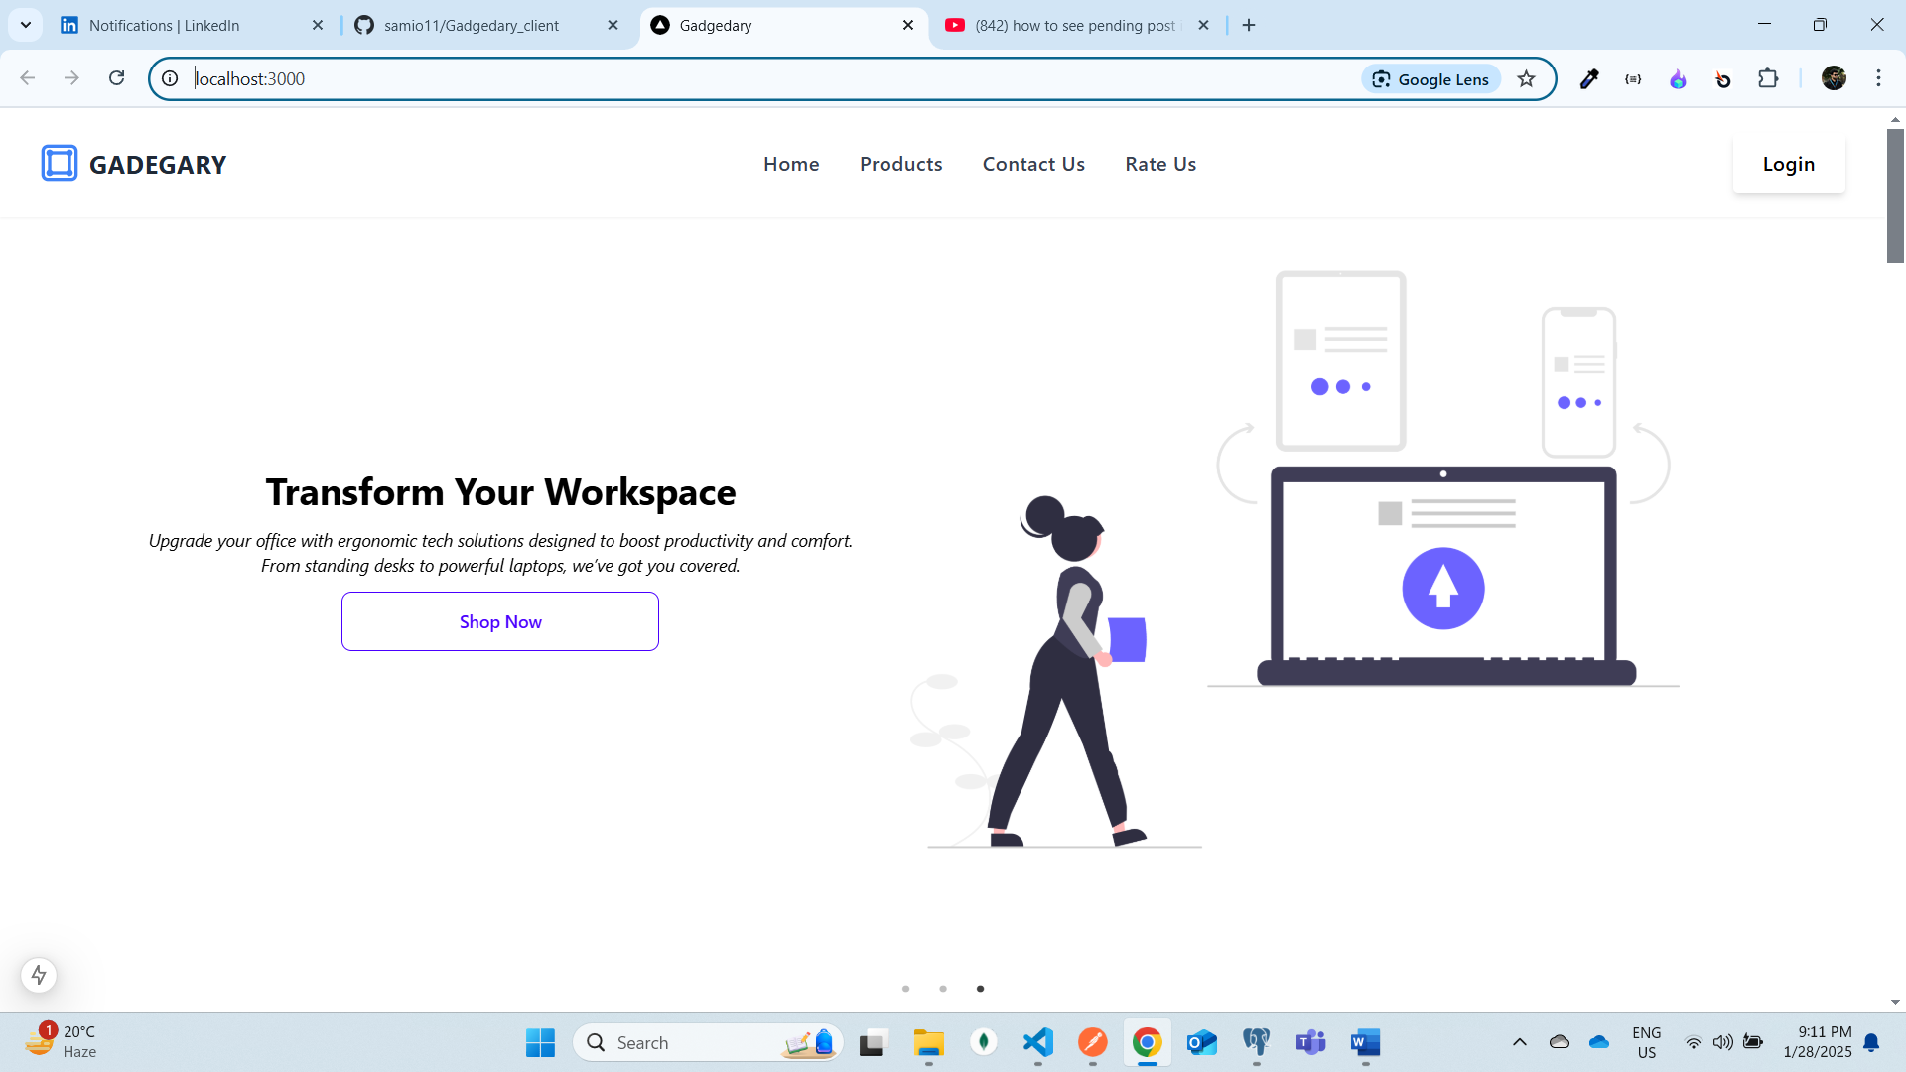Open Postman from the taskbar
Viewport: 1906px width, 1072px height.
[x=1092, y=1042]
